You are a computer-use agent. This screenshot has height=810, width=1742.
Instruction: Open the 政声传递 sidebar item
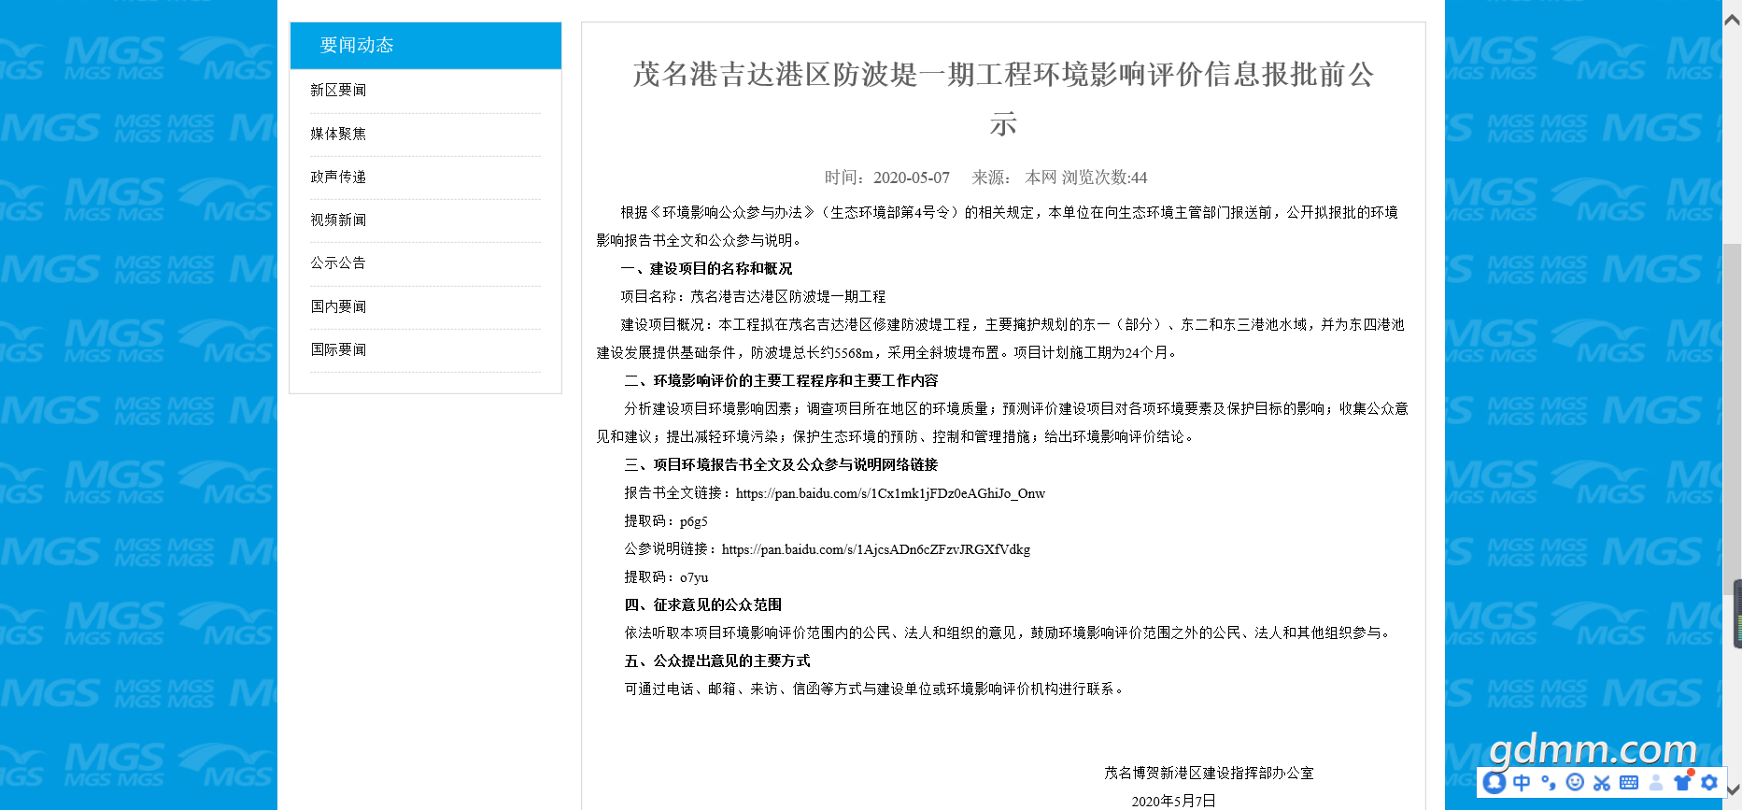338,177
